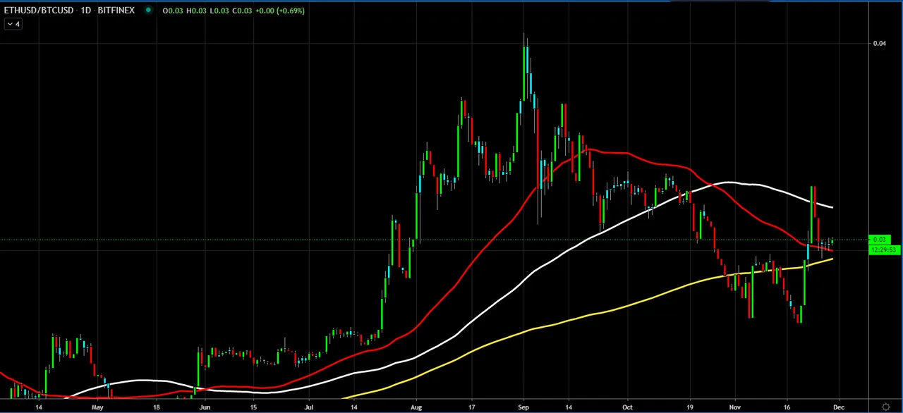Click the May label on time axis
Viewport: 903px width, 413px height.
point(97,407)
